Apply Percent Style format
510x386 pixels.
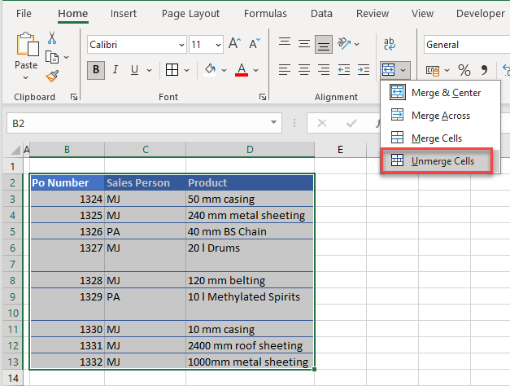tap(464, 71)
